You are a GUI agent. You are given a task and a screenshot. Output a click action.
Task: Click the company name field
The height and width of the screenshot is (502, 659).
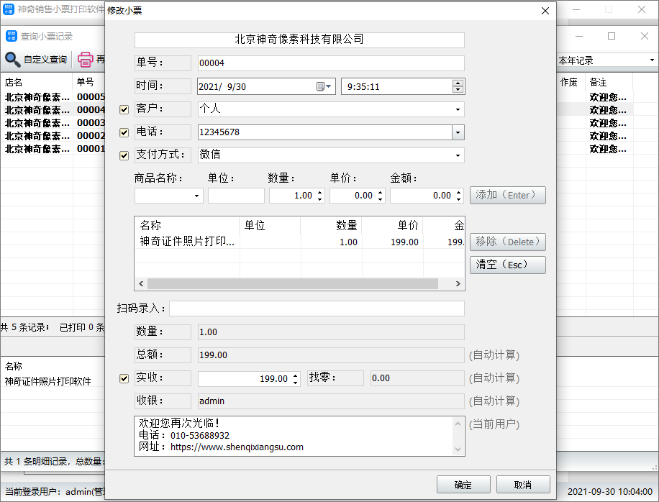(x=299, y=40)
